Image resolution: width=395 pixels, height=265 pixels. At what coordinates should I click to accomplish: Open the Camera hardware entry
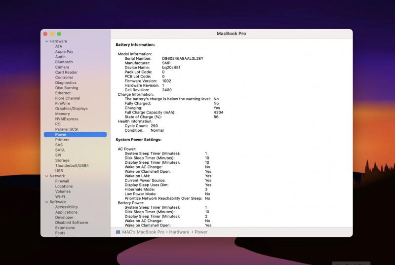[x=62, y=67]
